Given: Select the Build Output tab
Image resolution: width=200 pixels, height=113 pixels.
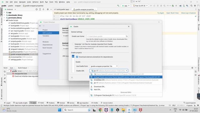Looking at the screenshot, I should coord(22,68).
